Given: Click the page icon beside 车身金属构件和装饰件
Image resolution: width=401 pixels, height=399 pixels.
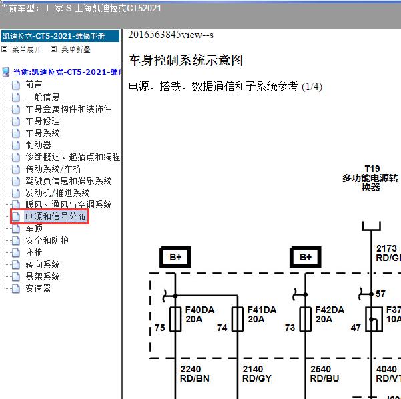Looking at the screenshot, I should pyautogui.click(x=15, y=109).
